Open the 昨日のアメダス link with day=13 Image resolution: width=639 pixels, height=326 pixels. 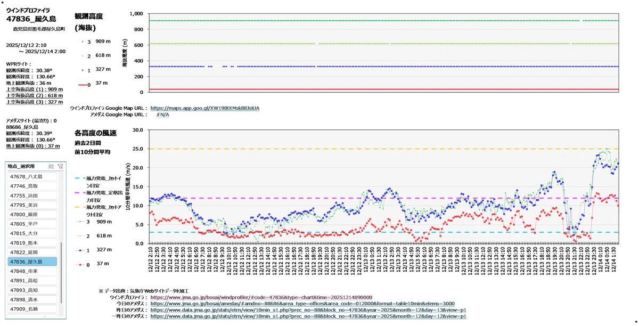[x=308, y=310]
